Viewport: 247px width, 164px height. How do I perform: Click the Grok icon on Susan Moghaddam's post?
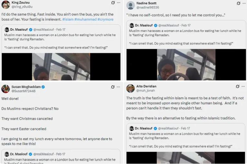(x=113, y=87)
